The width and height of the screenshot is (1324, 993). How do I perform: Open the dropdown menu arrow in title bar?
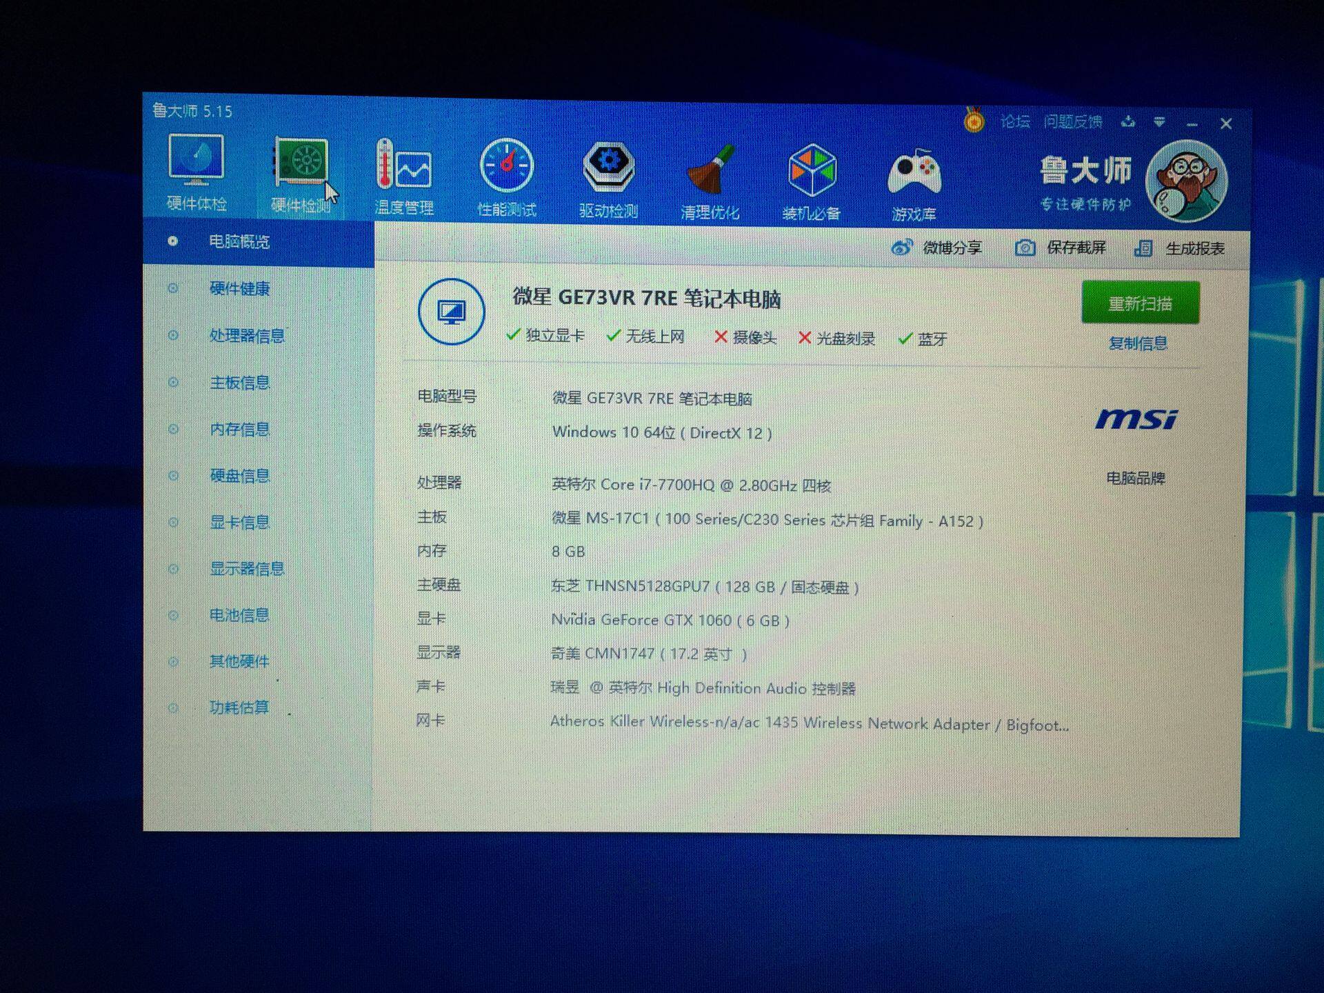pos(1160,123)
